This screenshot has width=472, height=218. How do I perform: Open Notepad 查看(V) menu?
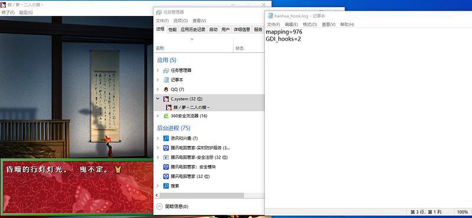[329, 24]
